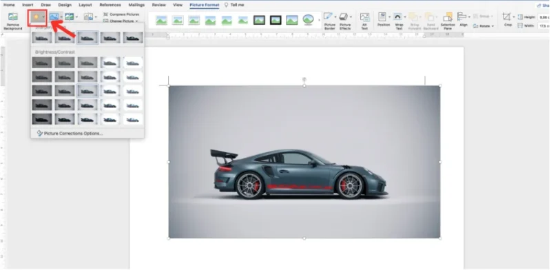Click the Picture Effects icon
The width and height of the screenshot is (551, 270).
pos(343,17)
